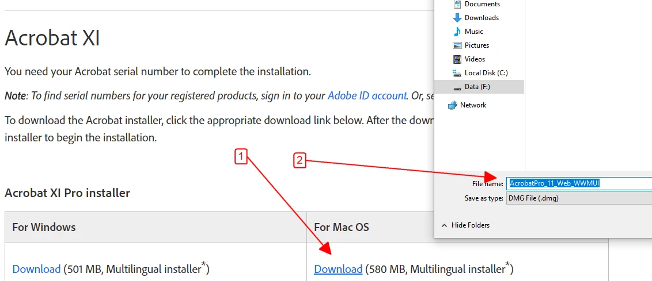Select Downloads in the navigation pane
This screenshot has width=652, height=281.
point(482,18)
